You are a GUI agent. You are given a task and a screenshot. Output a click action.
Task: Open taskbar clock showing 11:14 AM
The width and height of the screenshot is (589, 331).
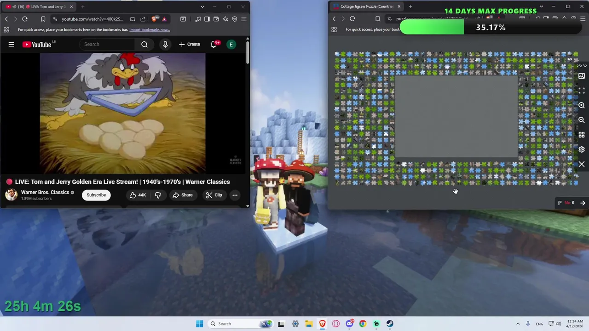pos(575,324)
